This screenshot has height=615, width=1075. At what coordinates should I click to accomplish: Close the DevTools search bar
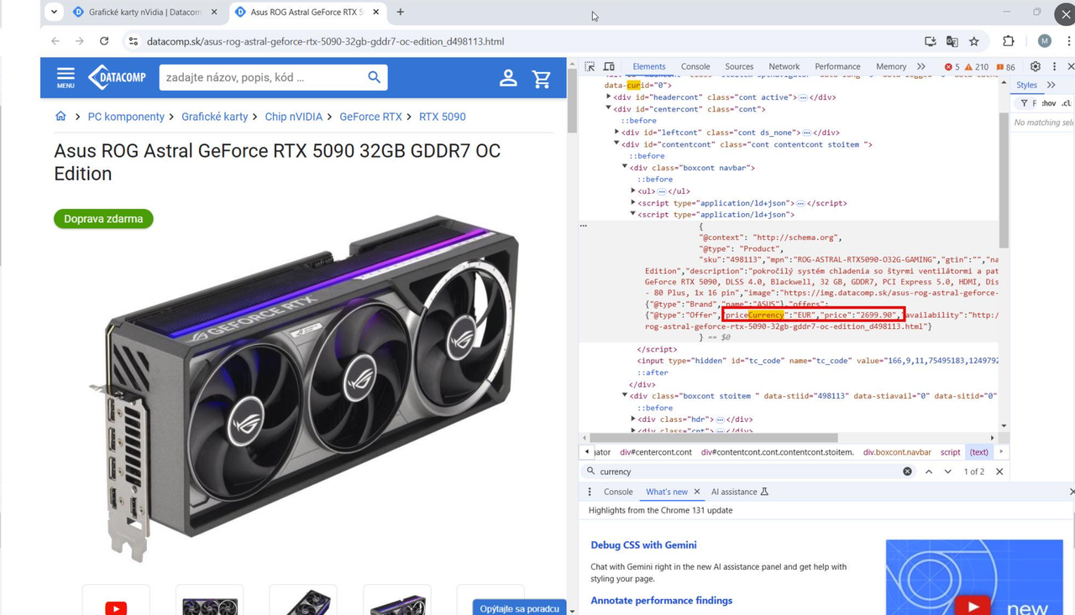click(x=999, y=472)
